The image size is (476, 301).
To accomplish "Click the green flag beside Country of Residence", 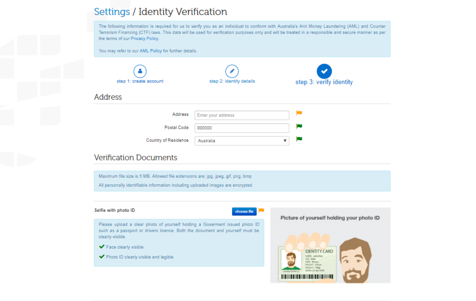I will coord(299,139).
